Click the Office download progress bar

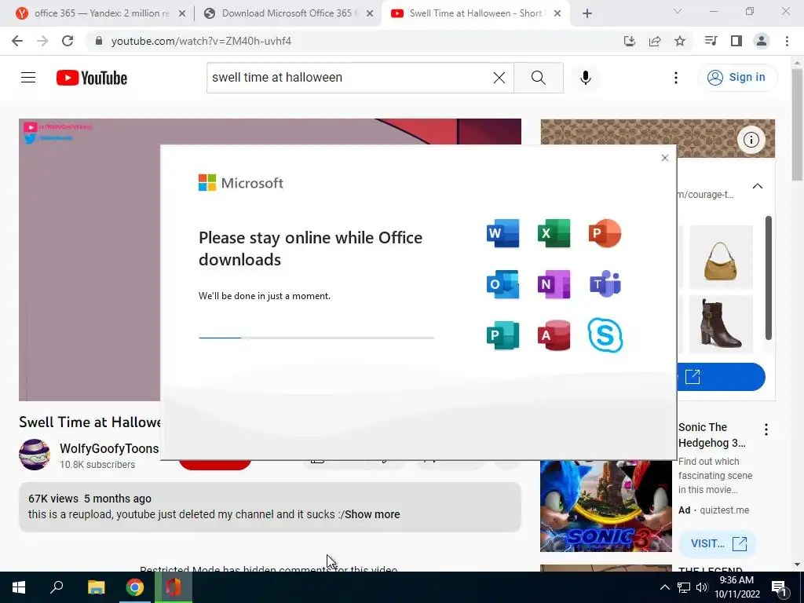point(316,338)
